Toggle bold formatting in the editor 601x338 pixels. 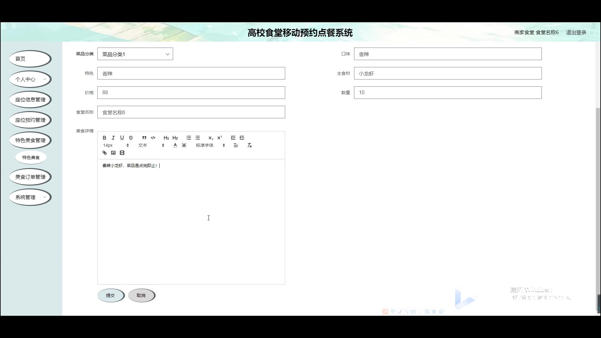click(x=105, y=138)
